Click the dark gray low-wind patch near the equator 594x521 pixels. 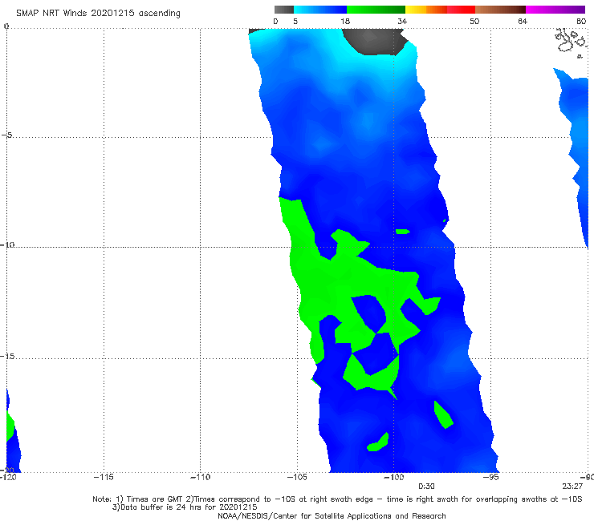[375, 42]
